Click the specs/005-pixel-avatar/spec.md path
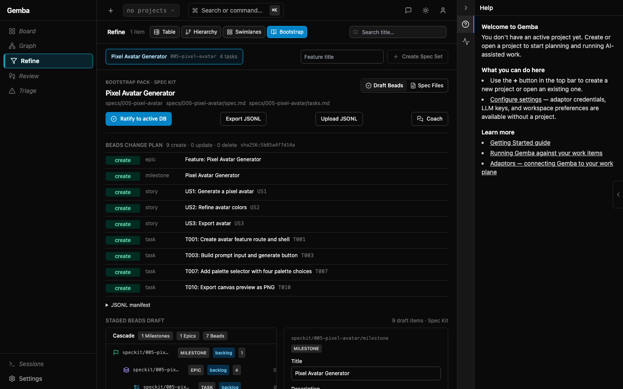623x389 pixels. point(206,103)
